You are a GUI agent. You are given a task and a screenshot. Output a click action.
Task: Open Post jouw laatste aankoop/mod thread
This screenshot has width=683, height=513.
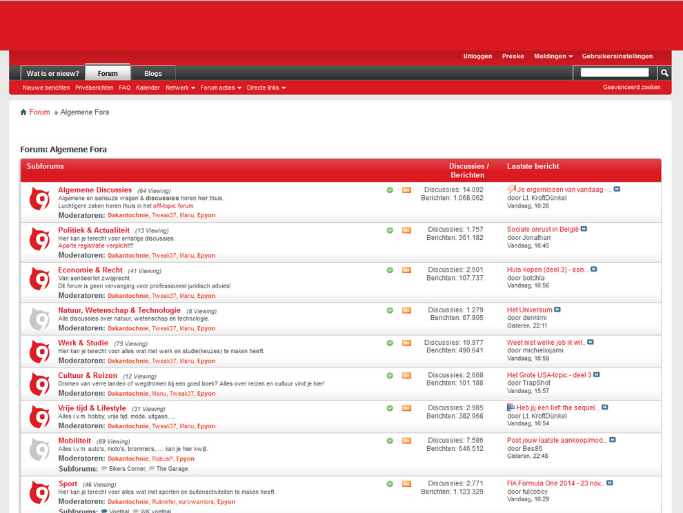click(557, 441)
